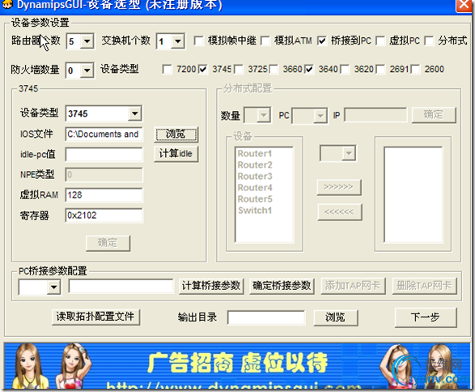Uncheck the 3745 device type checkbox
The image size is (475, 392).
click(202, 69)
